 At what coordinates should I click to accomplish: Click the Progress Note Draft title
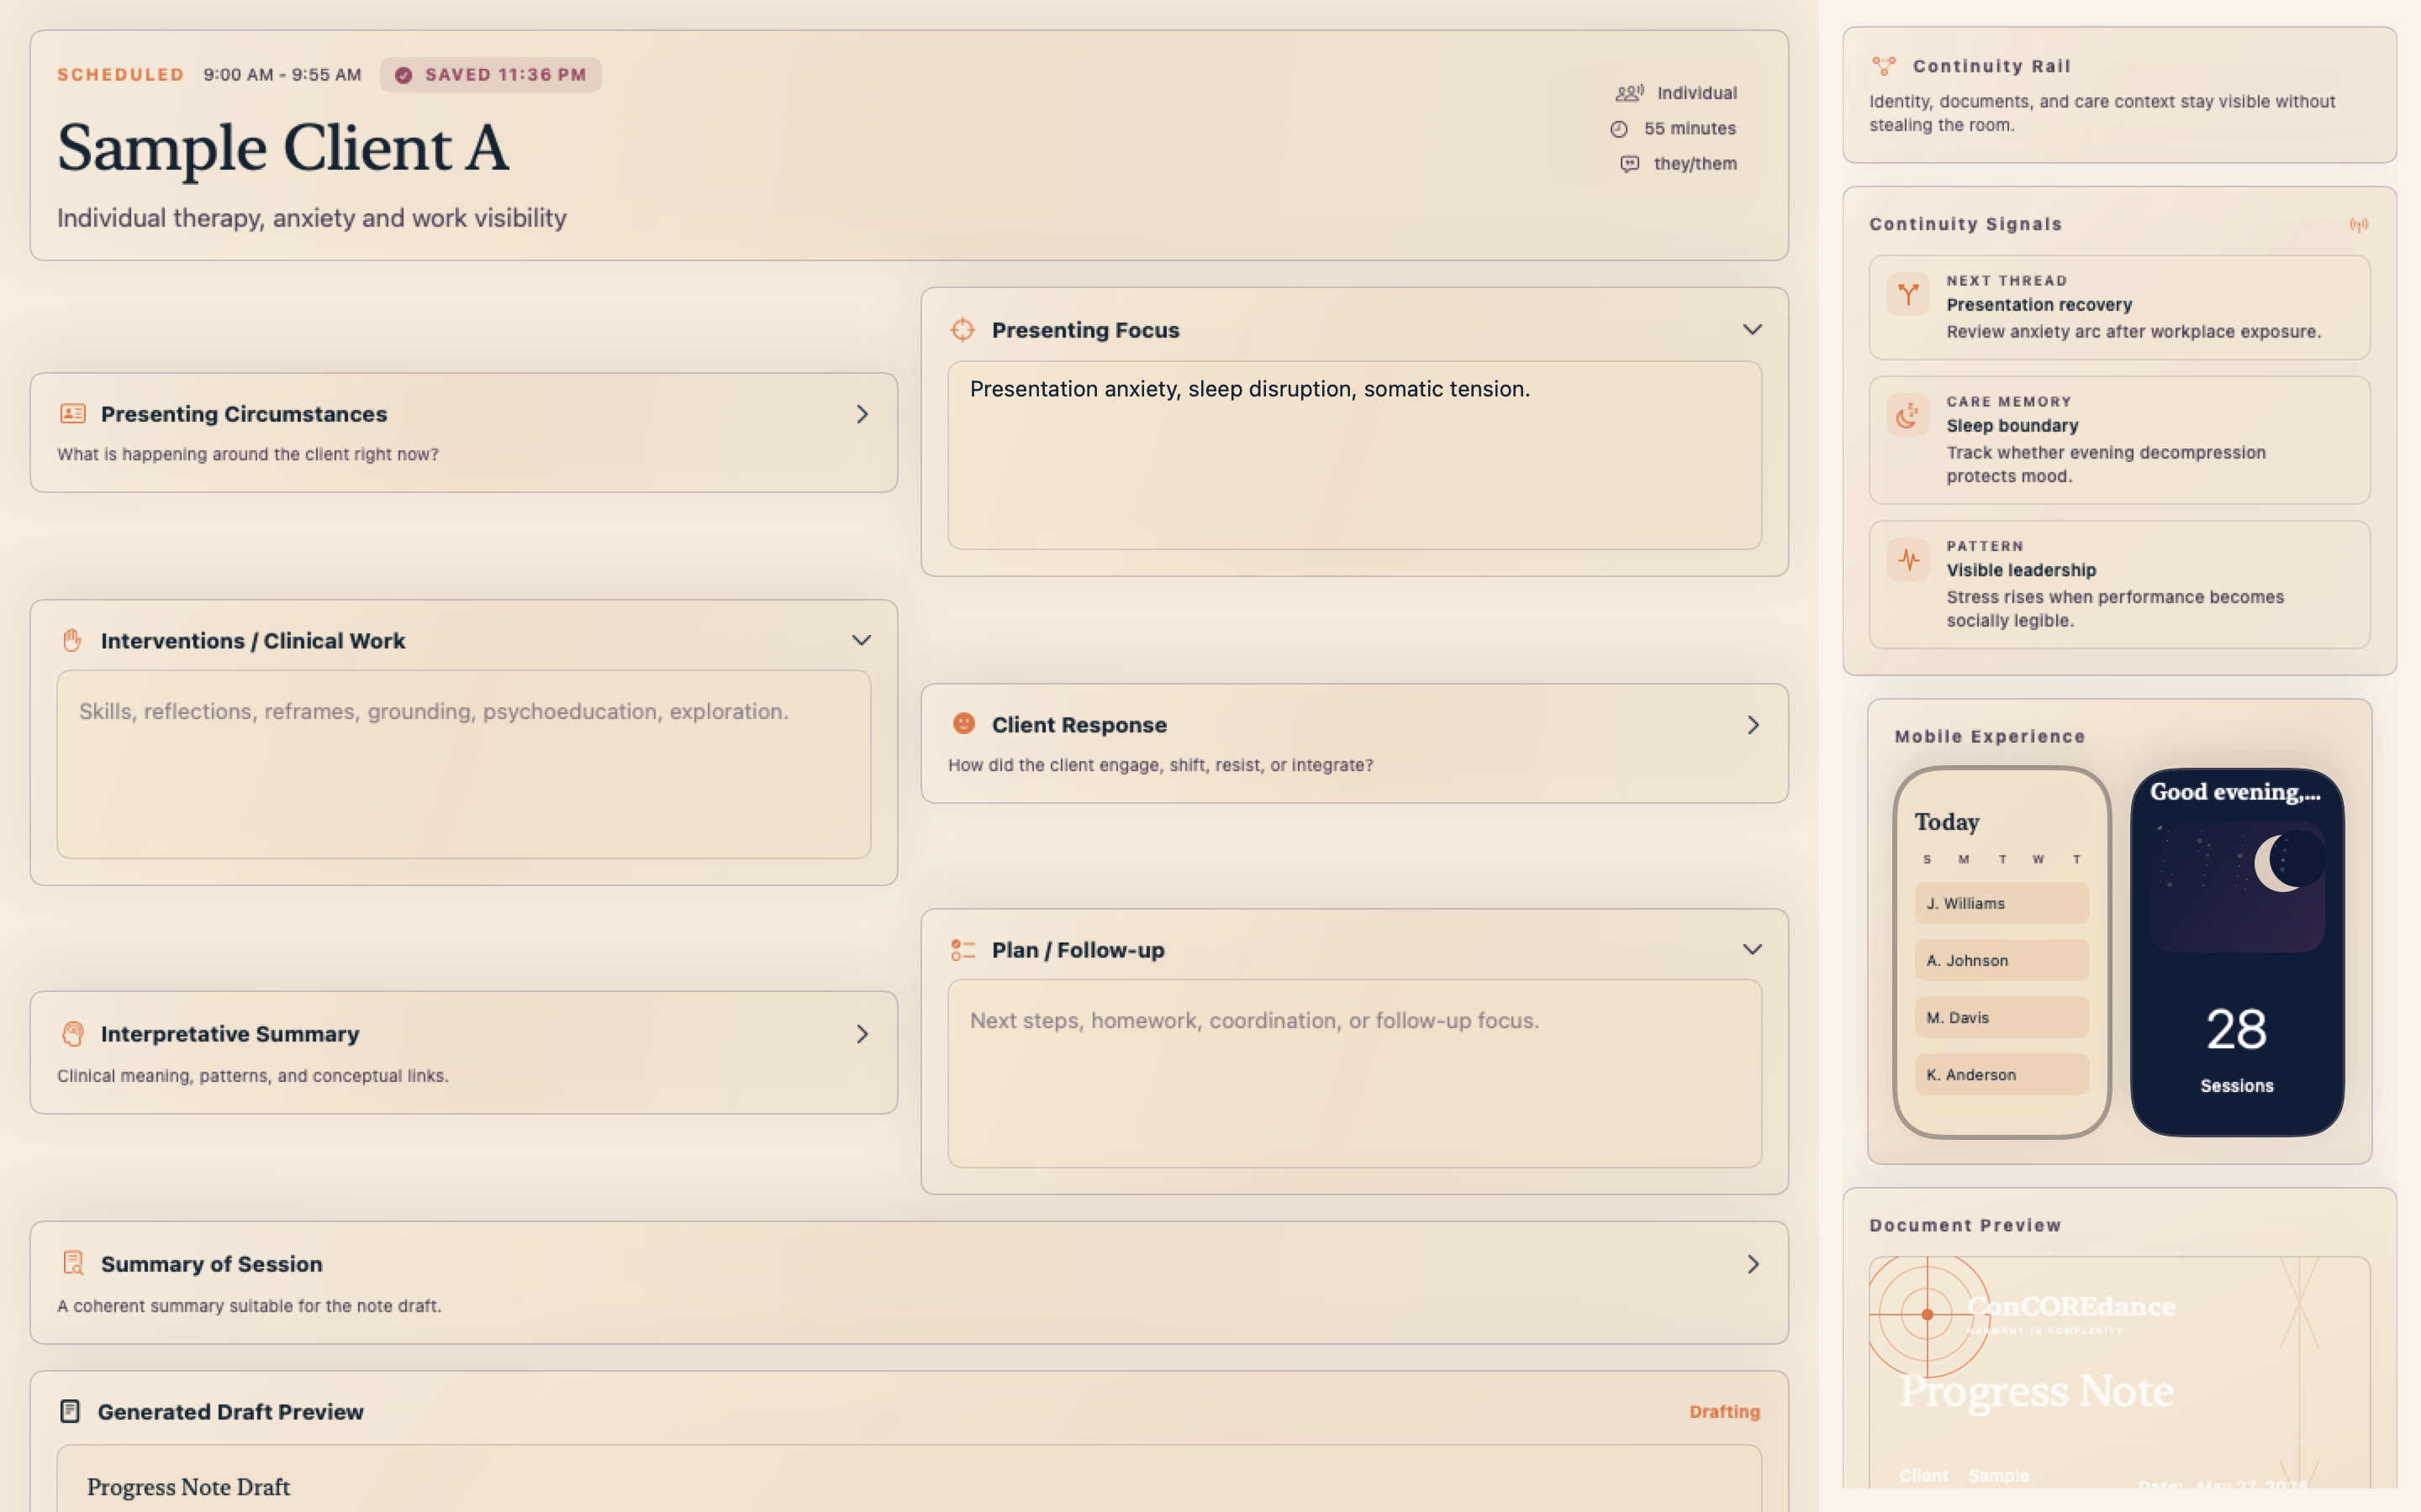click(188, 1487)
